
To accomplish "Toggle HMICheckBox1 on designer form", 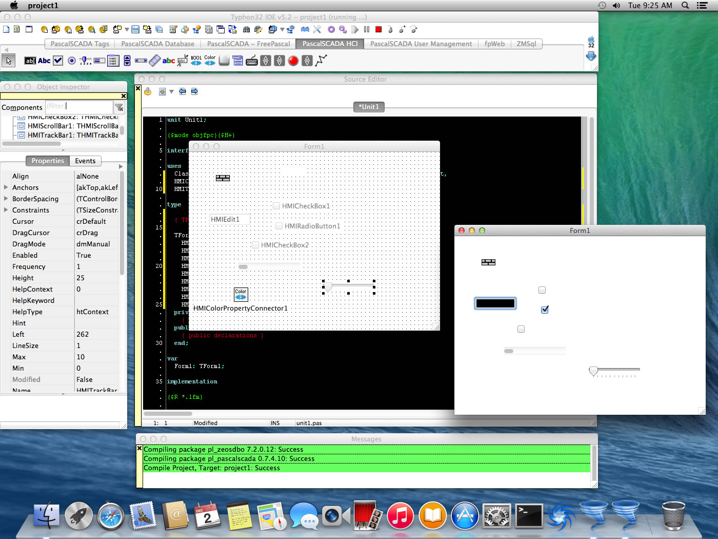I will pos(276,206).
